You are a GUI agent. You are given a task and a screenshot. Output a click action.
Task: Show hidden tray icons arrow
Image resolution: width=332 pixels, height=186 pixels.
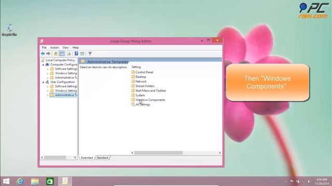tap(286, 181)
